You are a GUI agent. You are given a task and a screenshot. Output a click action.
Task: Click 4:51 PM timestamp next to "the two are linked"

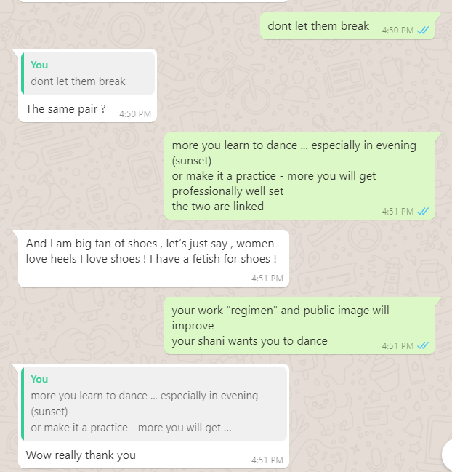398,212
